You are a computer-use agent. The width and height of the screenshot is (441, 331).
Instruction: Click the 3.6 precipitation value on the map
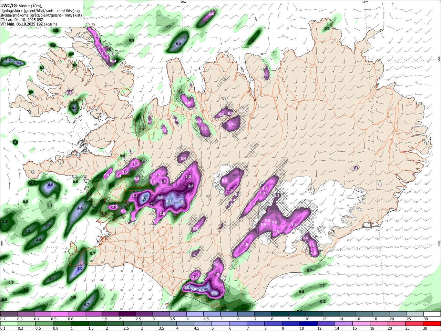click(x=48, y=225)
